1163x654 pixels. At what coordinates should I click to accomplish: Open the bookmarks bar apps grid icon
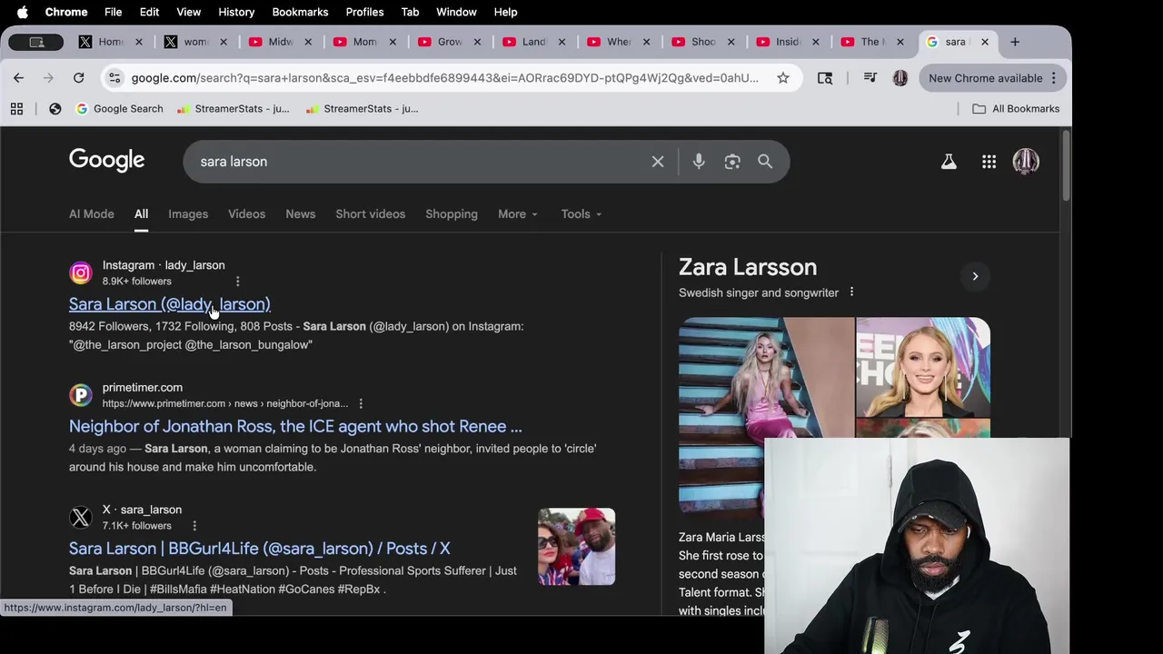16,109
